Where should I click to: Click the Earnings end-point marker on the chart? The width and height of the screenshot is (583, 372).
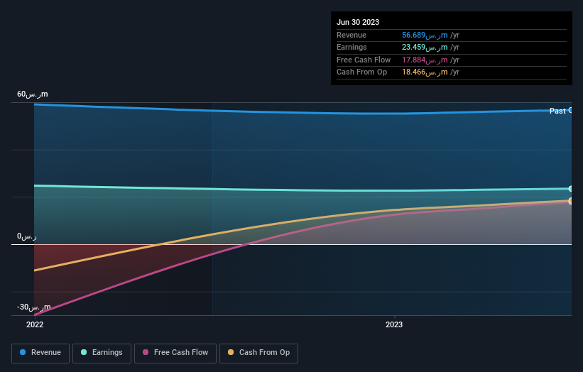click(570, 189)
